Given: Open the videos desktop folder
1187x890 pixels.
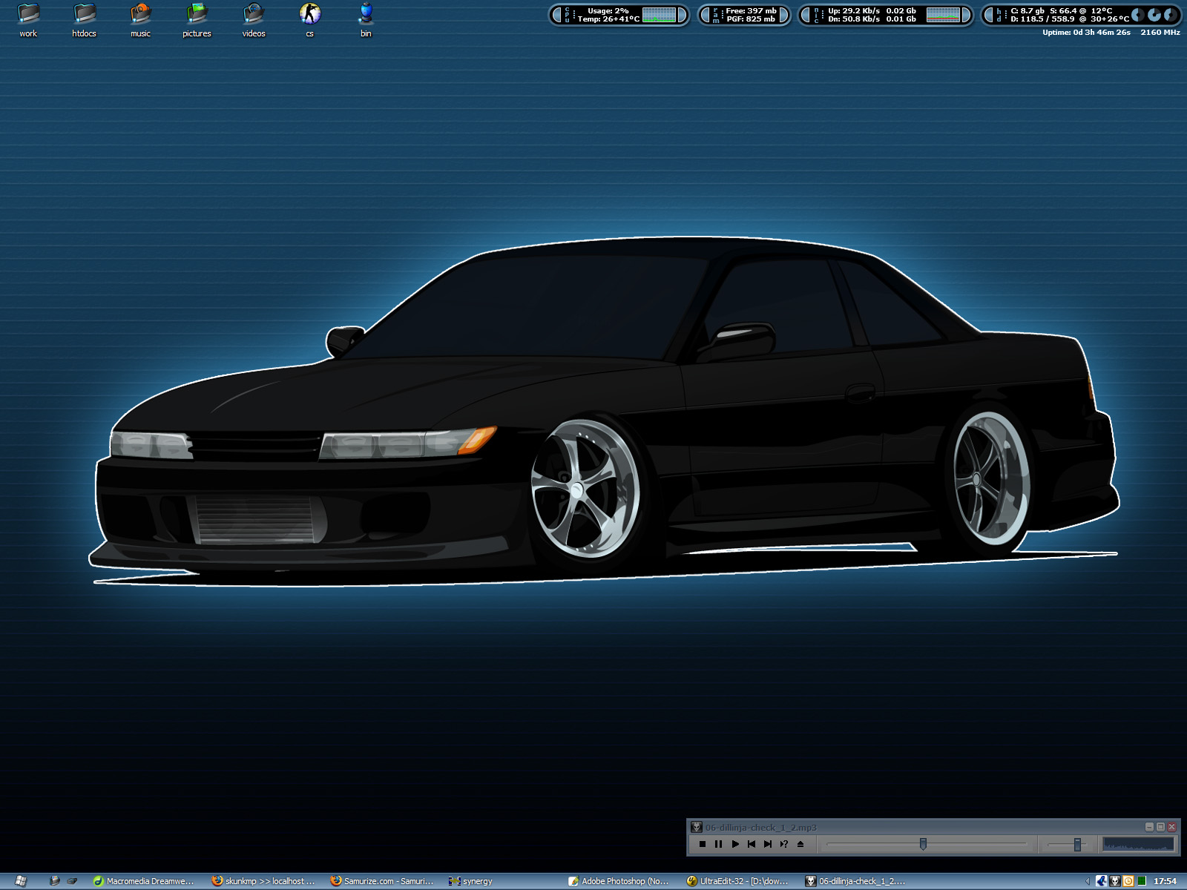Looking at the screenshot, I should pos(254,15).
